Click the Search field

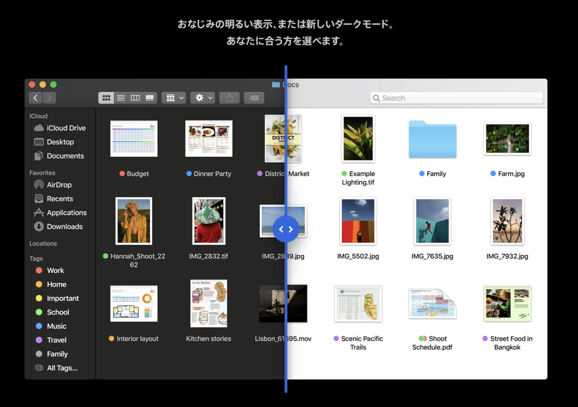[457, 98]
